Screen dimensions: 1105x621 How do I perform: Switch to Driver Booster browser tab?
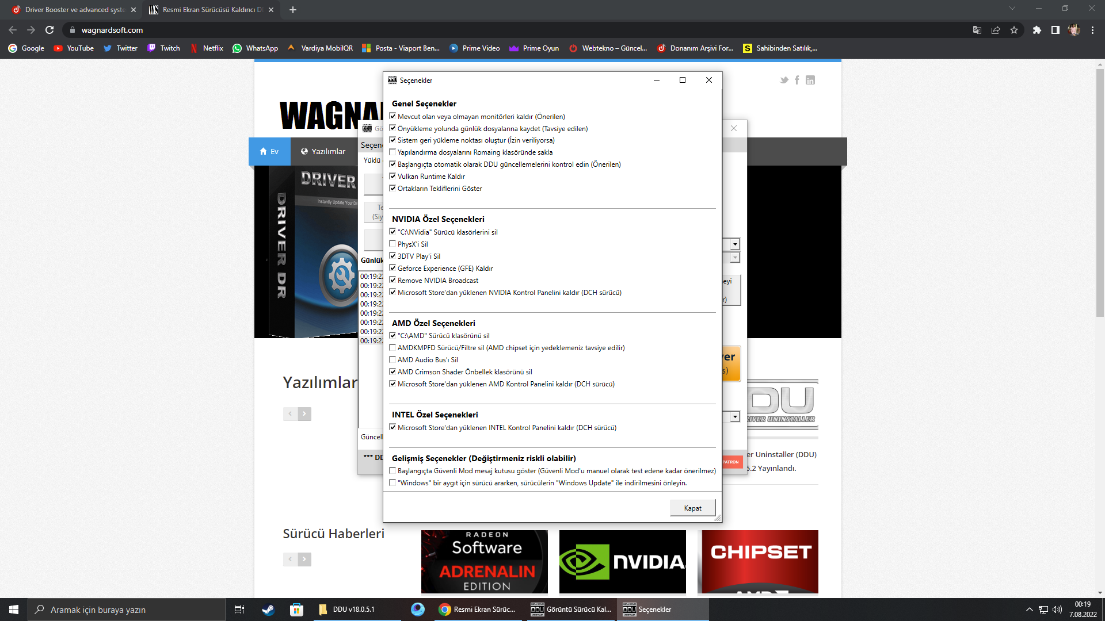click(x=75, y=10)
